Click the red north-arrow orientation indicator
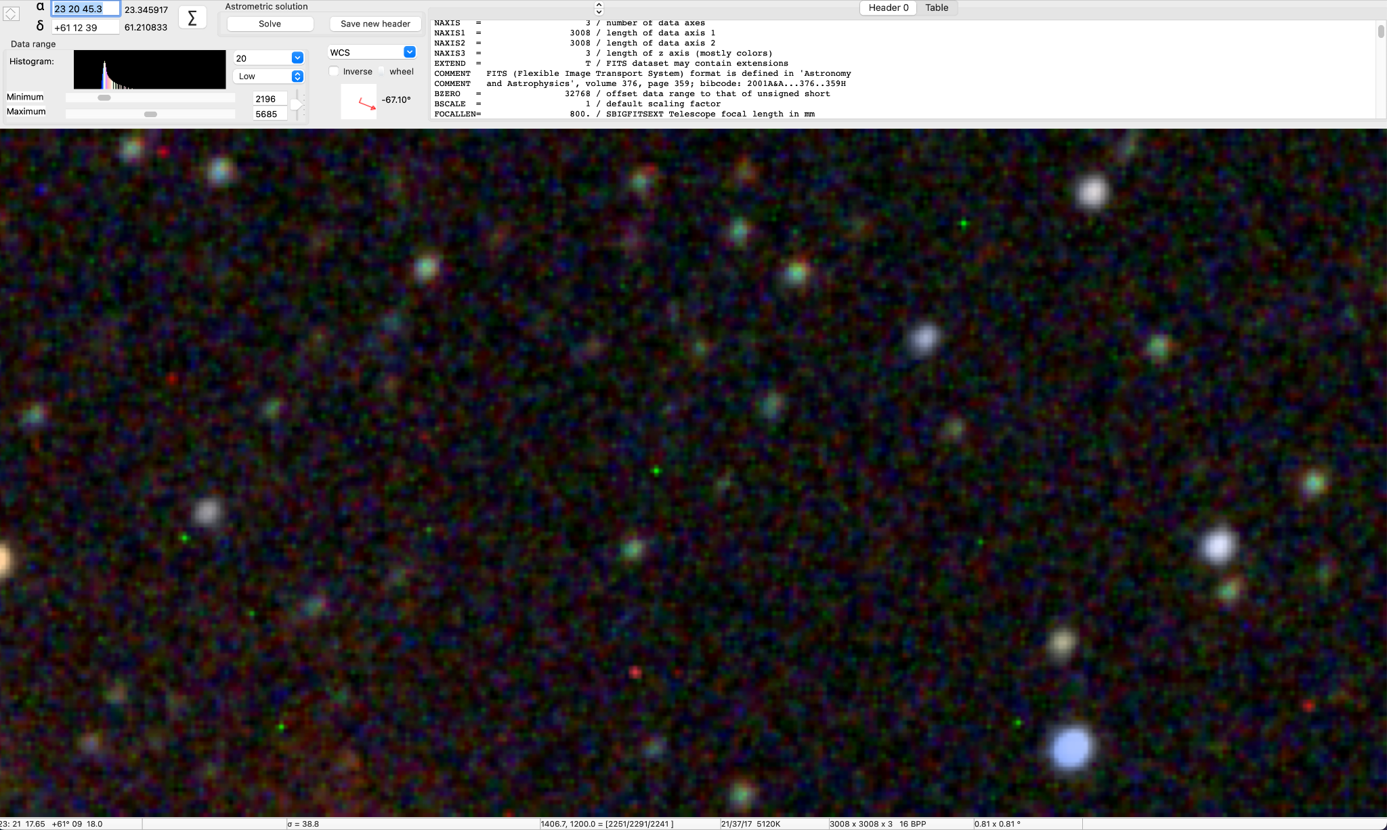1387x830 pixels. [359, 102]
